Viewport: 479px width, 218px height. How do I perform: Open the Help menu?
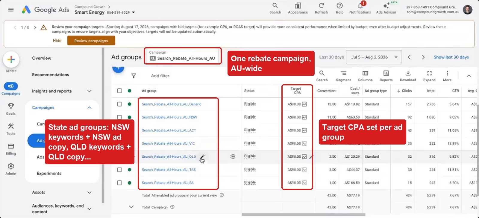pos(339,8)
